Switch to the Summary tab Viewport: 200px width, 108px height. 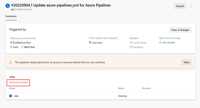pyautogui.click(x=11, y=16)
